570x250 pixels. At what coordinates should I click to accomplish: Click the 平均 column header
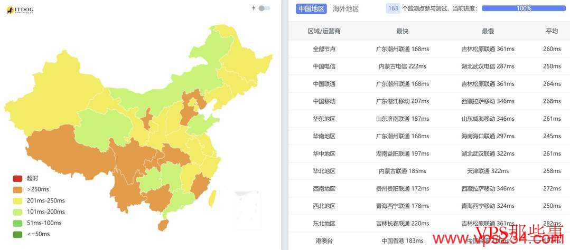pyautogui.click(x=552, y=31)
